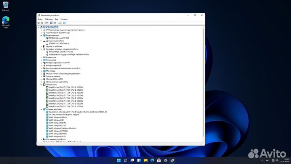
Task: Open the Справка menu
Action: coord(64,19)
